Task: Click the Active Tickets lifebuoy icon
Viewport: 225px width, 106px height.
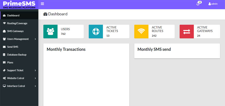Action: (96, 32)
